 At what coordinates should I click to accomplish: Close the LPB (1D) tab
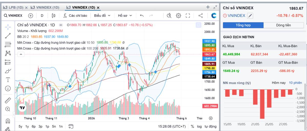[26, 8]
